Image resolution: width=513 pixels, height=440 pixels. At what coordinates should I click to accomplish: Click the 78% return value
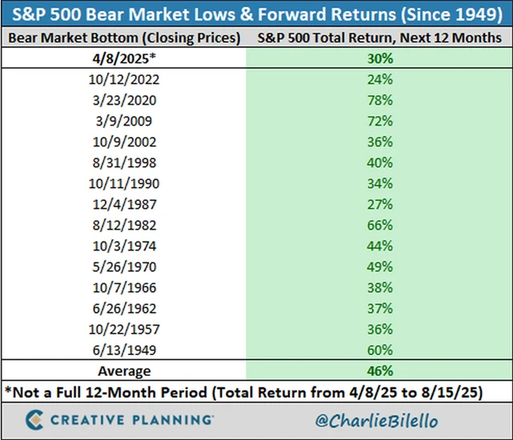tap(380, 100)
